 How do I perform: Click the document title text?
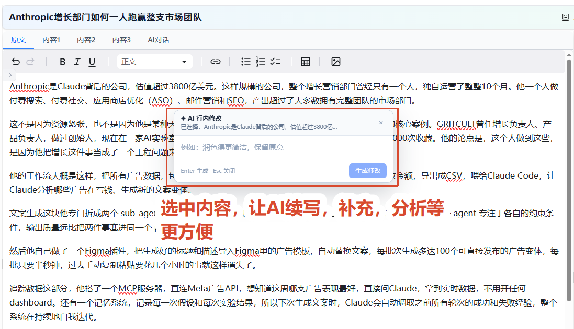(105, 17)
